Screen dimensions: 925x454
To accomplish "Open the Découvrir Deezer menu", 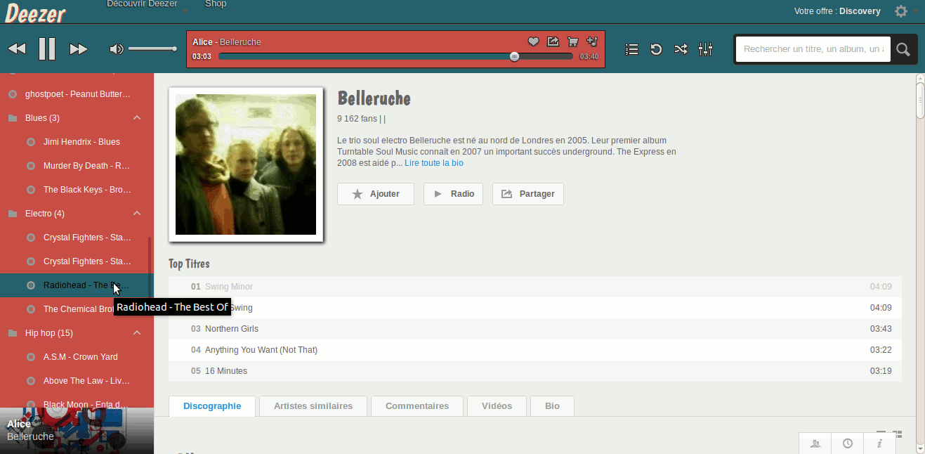I will point(142,4).
